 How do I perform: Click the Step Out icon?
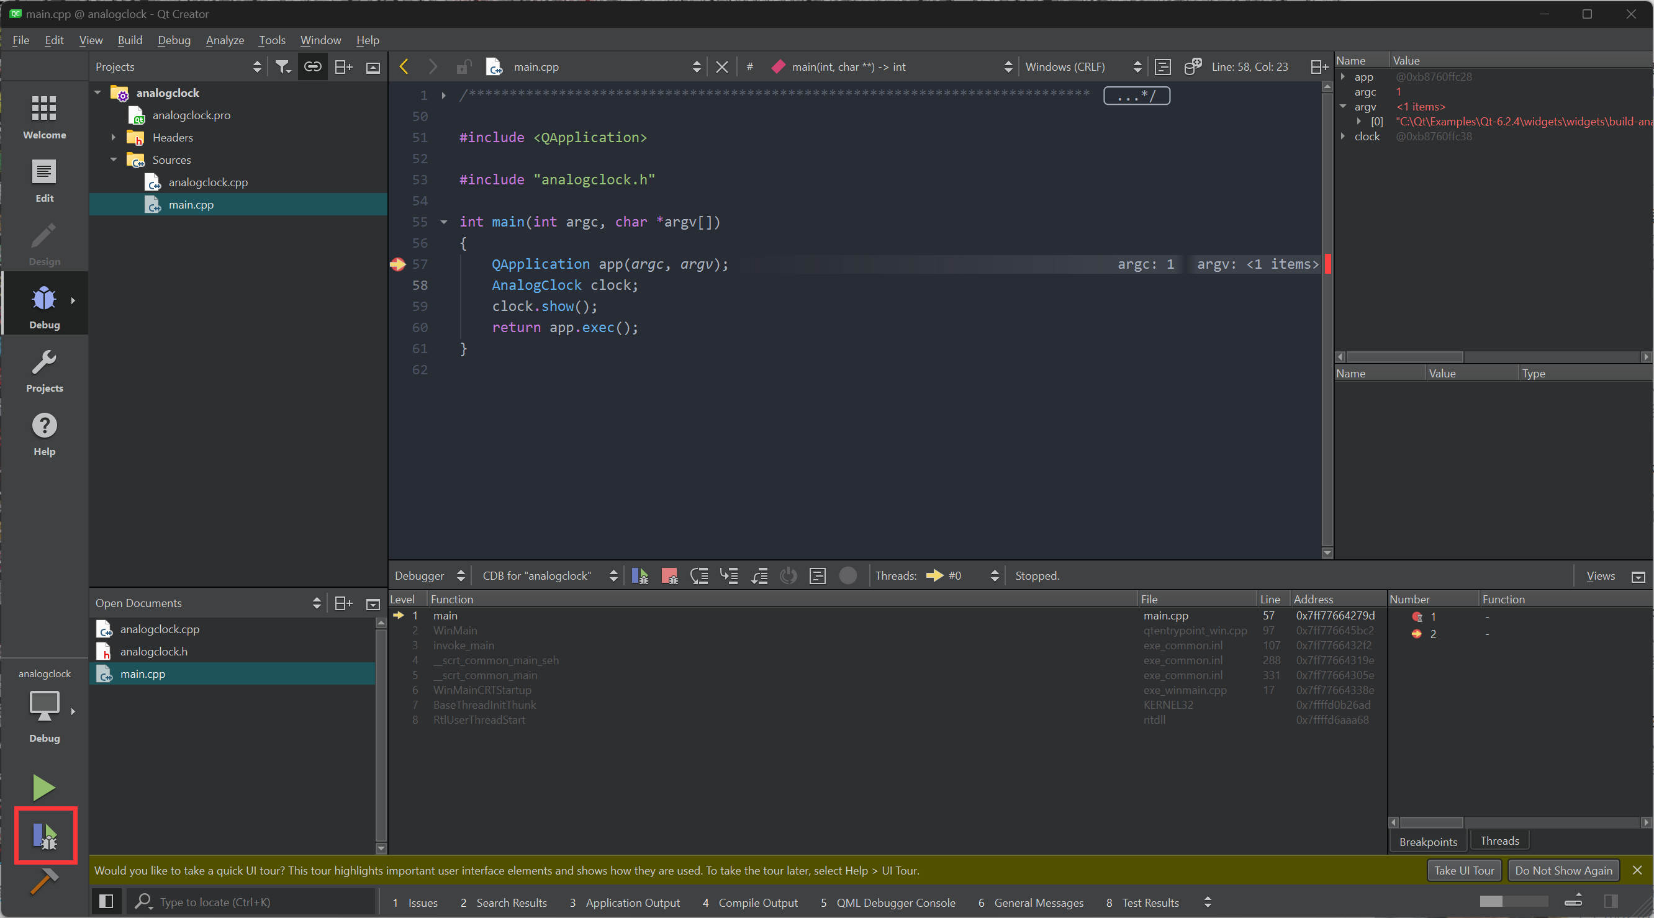pos(759,576)
